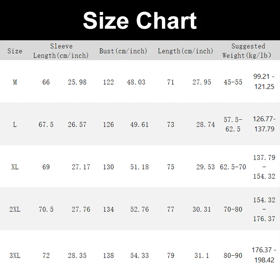The image size is (280, 280).
Task: Click the Size Chart title
Action: click(x=140, y=20)
